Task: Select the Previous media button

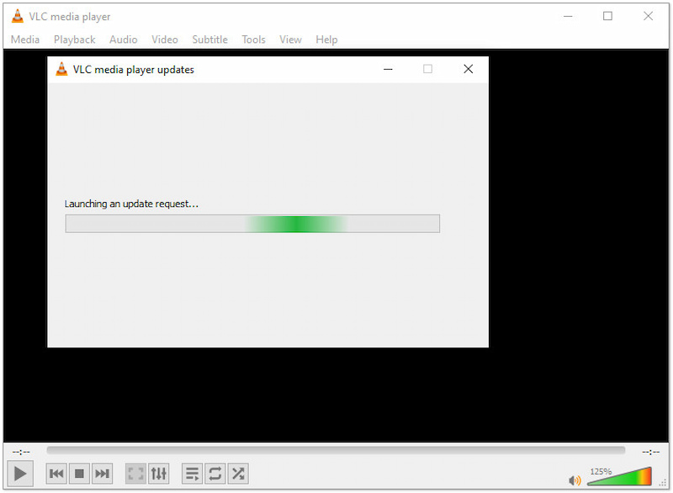Action: point(56,473)
